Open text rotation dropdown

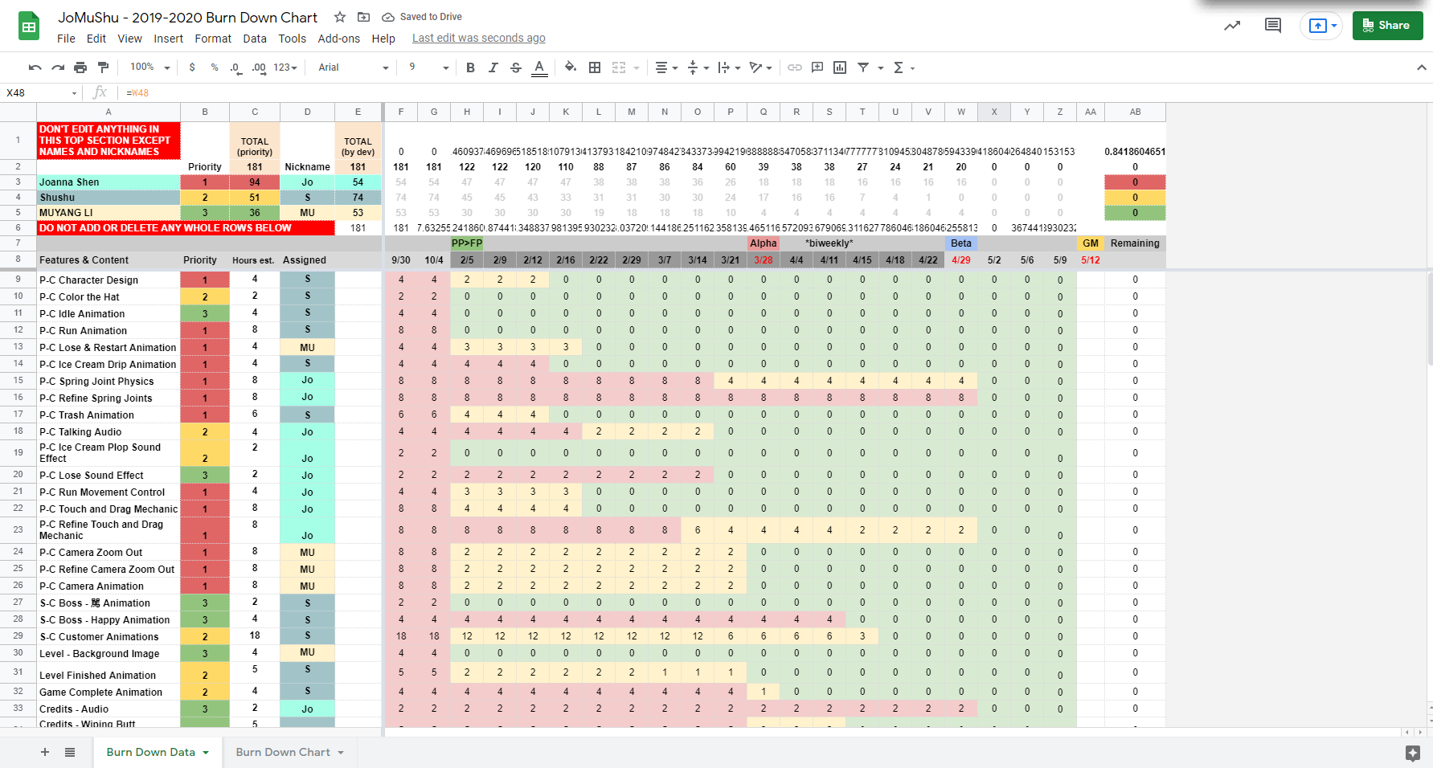coord(760,67)
